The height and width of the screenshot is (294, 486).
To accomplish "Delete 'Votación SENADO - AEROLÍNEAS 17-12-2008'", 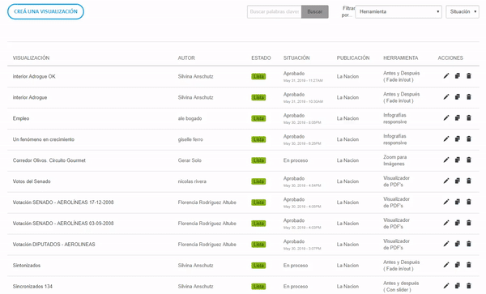I will 469,202.
